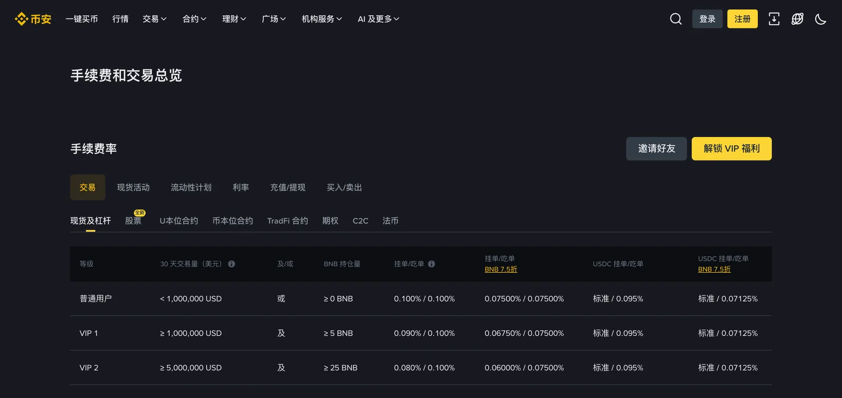
Task: Click the Binance 币安 logo
Action: (33, 19)
